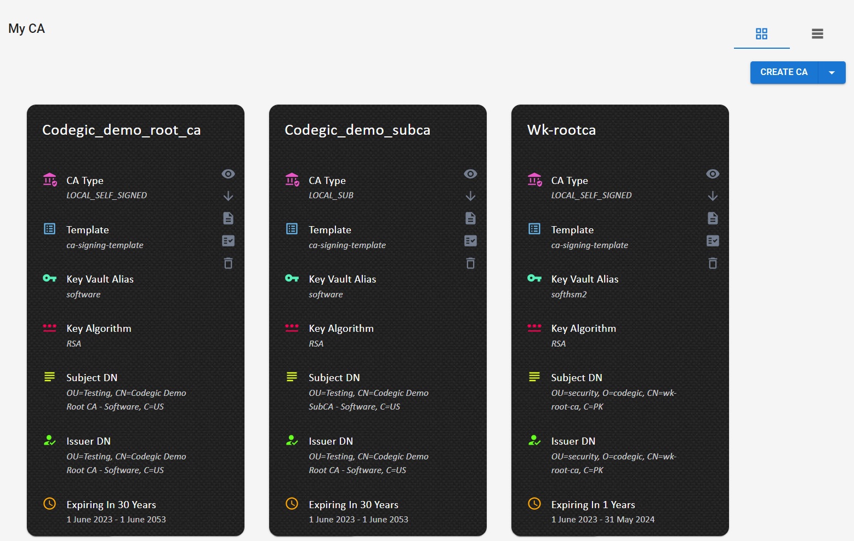Open the CREATE CA dropdown arrow
Viewport: 854px width, 541px height.
coord(832,72)
